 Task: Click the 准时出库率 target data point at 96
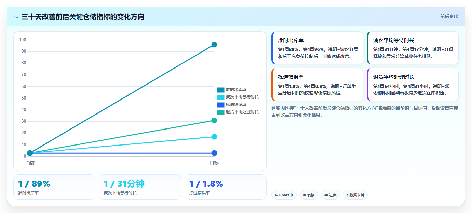[x=214, y=45]
